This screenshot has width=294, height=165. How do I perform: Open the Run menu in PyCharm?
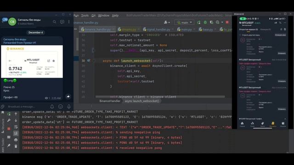pos(76,16)
